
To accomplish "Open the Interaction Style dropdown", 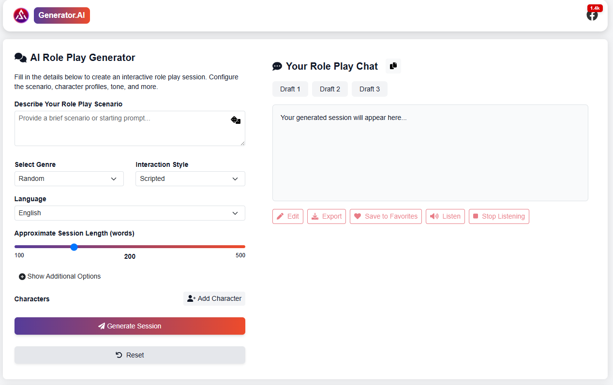I will point(190,178).
